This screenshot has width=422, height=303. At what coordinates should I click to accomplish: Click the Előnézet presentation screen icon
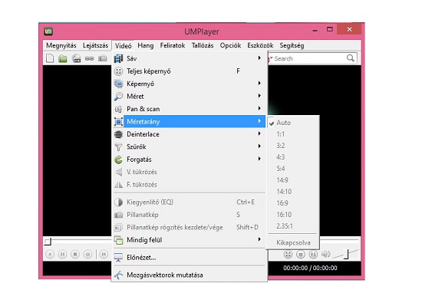point(118,258)
